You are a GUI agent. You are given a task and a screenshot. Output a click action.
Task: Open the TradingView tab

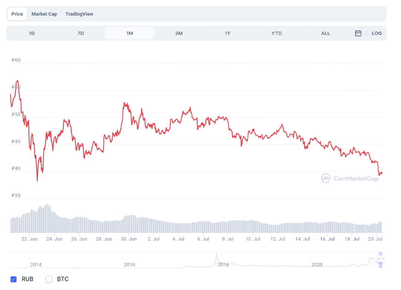click(79, 14)
